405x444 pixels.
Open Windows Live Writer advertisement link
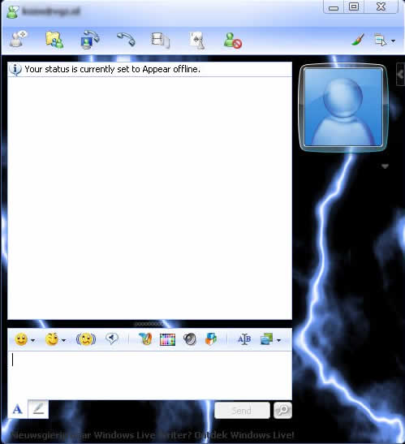click(x=153, y=434)
